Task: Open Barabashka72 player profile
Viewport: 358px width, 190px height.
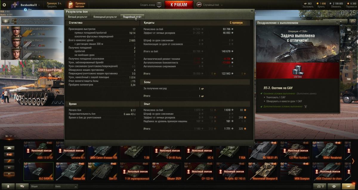Action: (x=29, y=5)
